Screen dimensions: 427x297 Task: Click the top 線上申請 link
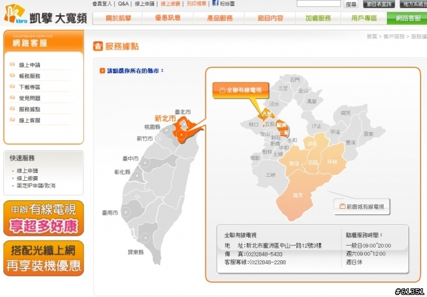click(x=144, y=3)
